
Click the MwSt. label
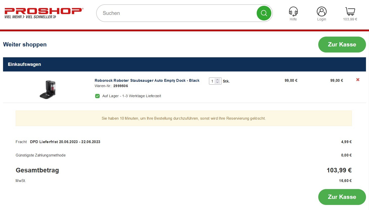[x=21, y=181]
